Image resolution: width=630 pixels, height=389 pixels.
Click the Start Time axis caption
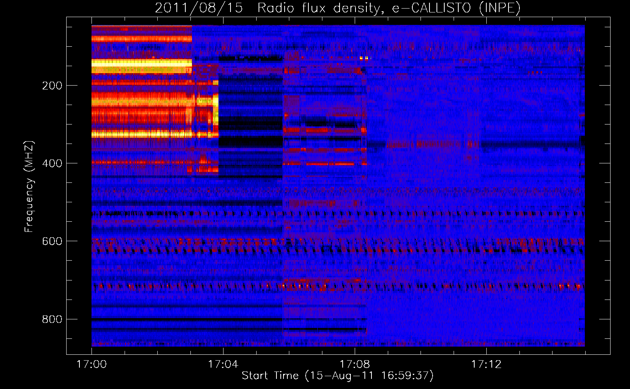pos(338,376)
